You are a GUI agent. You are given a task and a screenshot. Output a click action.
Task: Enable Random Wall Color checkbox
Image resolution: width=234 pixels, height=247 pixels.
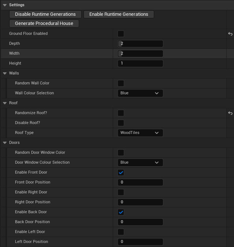click(x=121, y=83)
